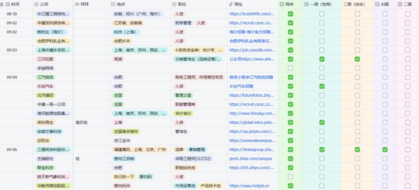Click the 采购工程师(J12722) tag
The width and height of the screenshot is (419, 190).
[193, 159]
